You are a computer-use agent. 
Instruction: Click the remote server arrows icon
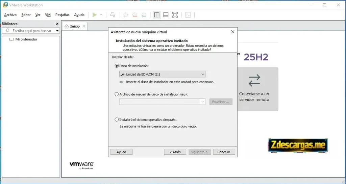[254, 80]
